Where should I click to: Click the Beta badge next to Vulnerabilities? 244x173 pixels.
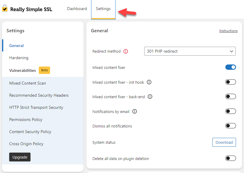[x=44, y=70]
